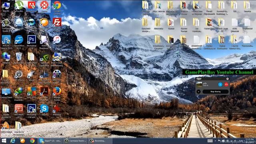Open the Action Center flag tray icon

219,141
